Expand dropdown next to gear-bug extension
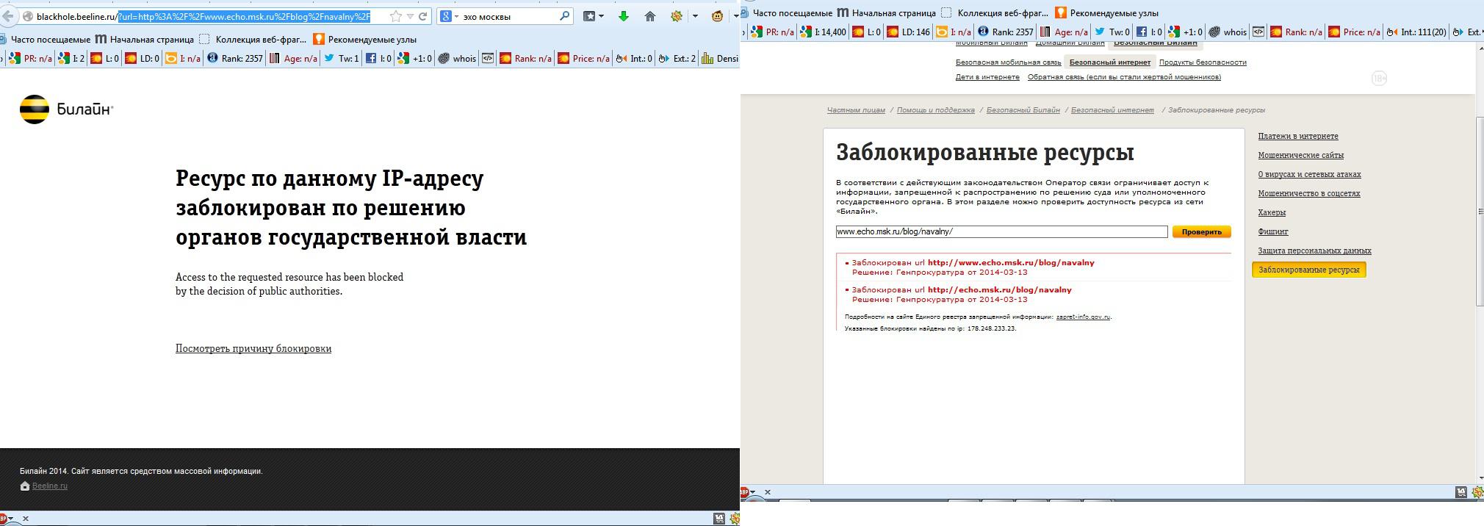This screenshot has height=526, width=1484. [694, 16]
